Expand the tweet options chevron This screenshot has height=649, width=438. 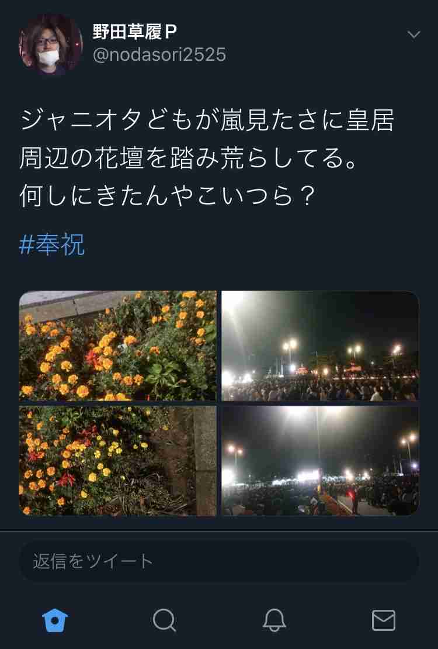[x=413, y=34]
